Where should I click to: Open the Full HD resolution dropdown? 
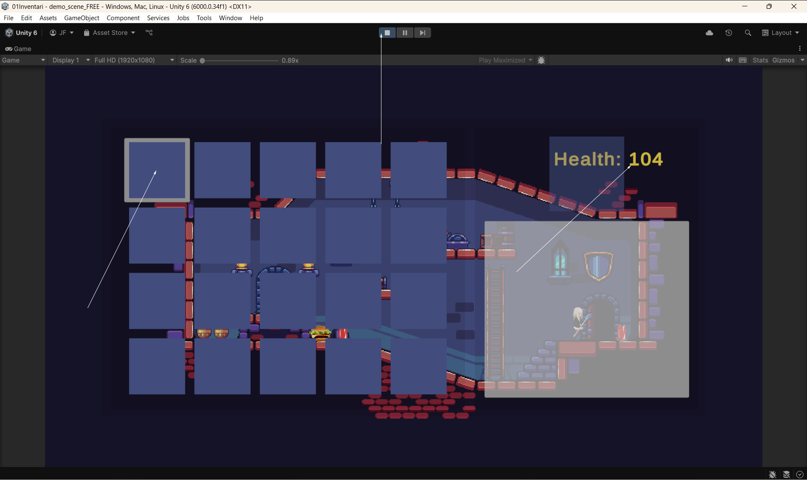coord(134,60)
